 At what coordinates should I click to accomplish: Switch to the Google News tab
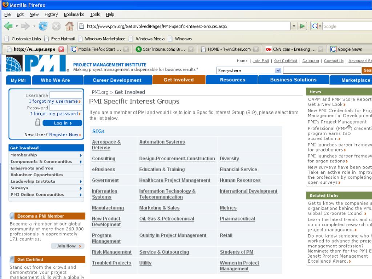349,49
